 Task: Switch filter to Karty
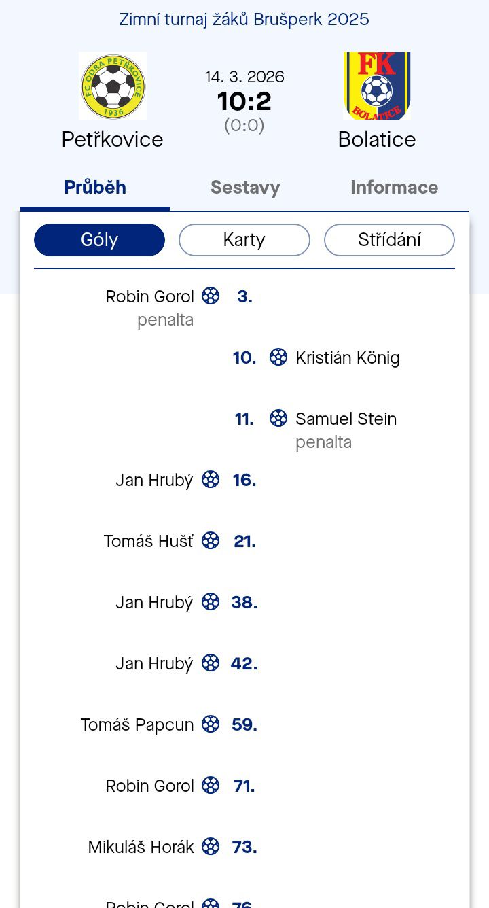click(244, 240)
